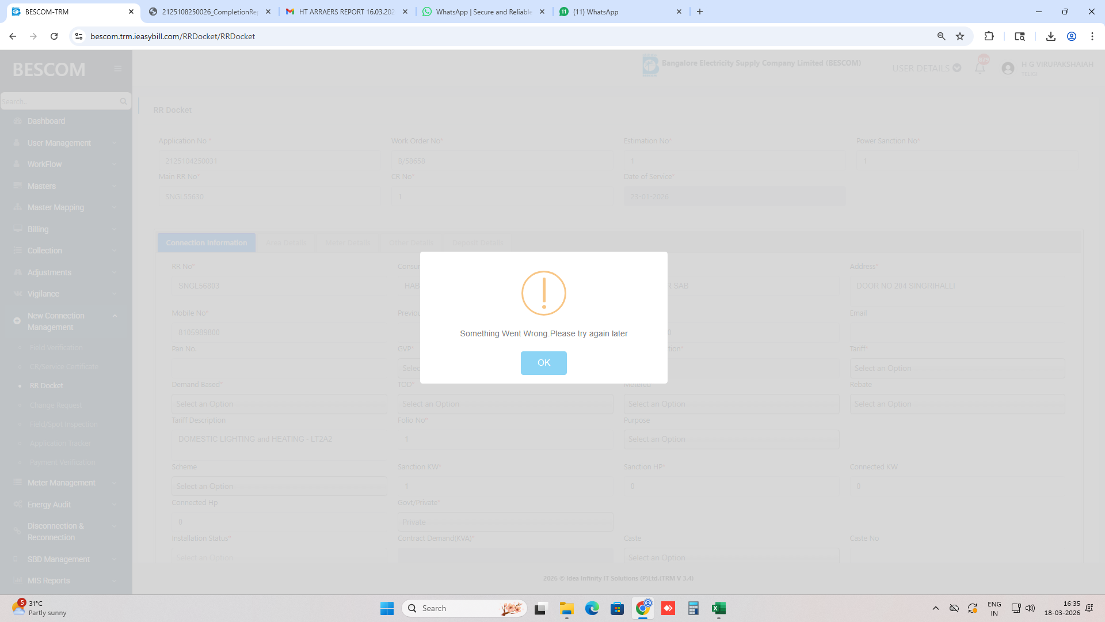Click the user profile avatar icon
The image size is (1105, 622).
point(1008,68)
